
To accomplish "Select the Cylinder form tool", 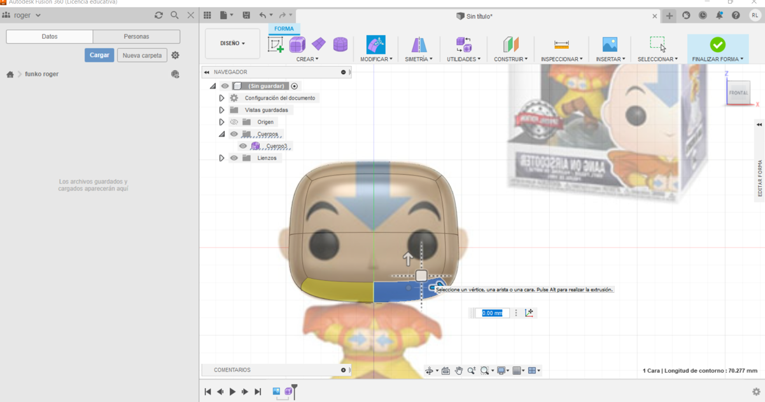I will click(x=340, y=44).
